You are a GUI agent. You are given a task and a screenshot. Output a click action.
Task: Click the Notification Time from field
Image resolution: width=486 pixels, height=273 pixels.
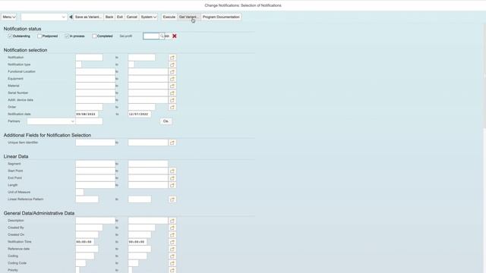[x=85, y=242]
